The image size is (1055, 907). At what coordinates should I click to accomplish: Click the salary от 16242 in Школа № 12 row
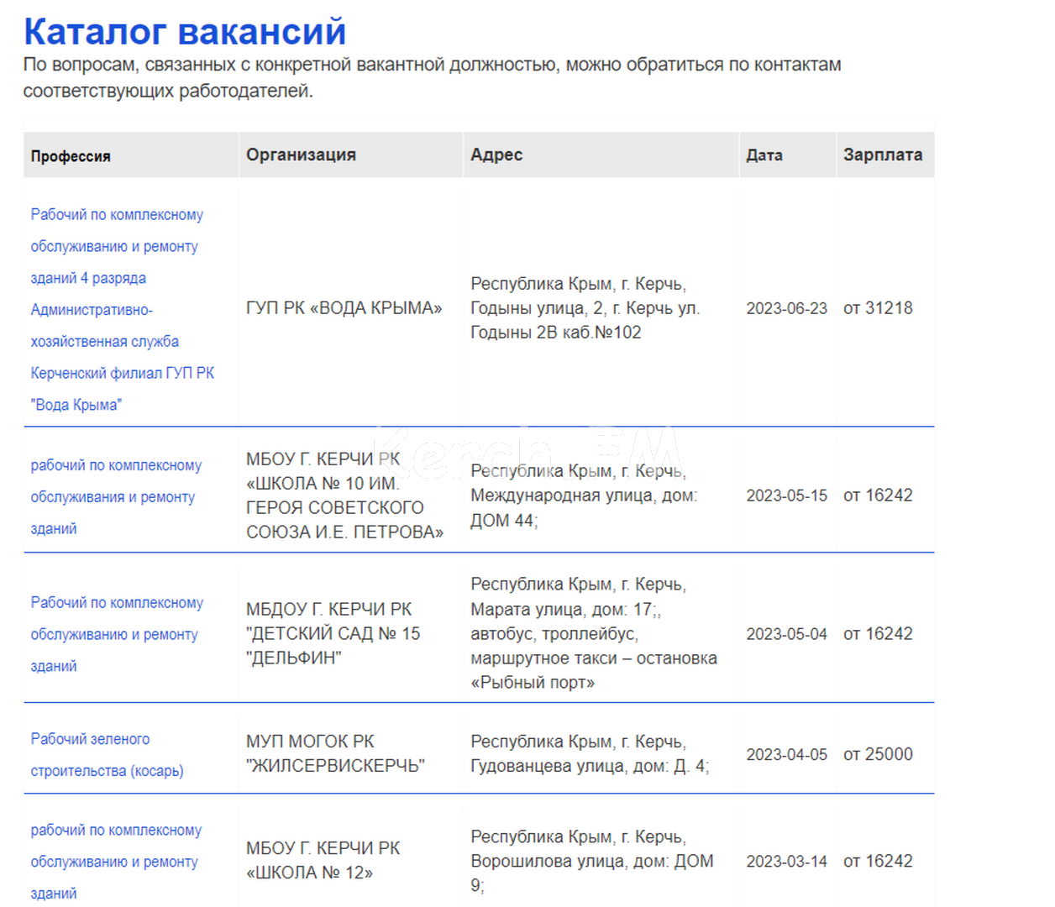(x=878, y=862)
